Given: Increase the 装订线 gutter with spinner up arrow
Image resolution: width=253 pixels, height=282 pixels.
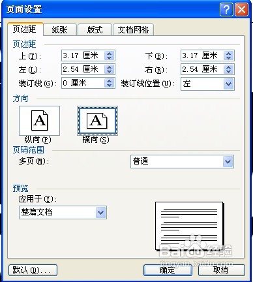Looking at the screenshot, I should [x=109, y=81].
